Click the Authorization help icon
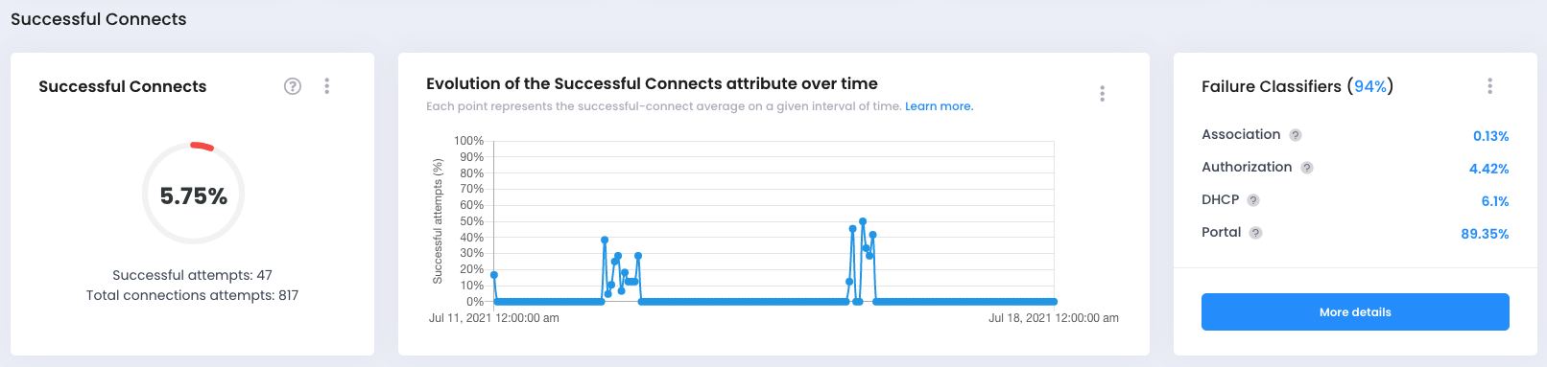This screenshot has height=367, width=1547. click(x=1307, y=168)
